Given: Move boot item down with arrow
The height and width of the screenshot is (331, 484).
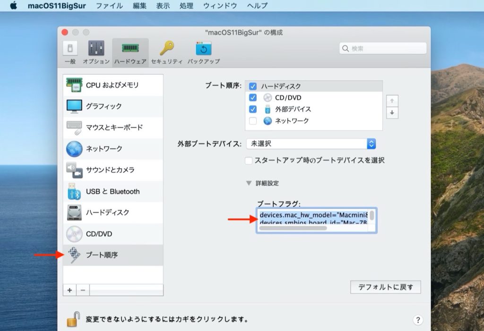Looking at the screenshot, I should pos(392,113).
